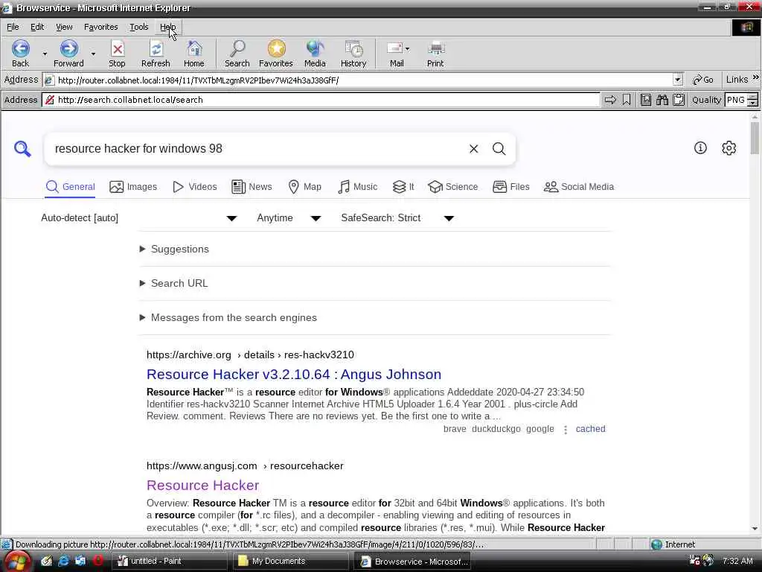Print the current page

click(435, 54)
